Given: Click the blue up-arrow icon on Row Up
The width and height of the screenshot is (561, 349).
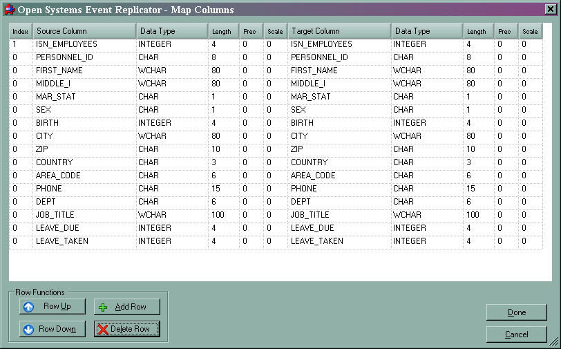Looking at the screenshot, I should [28, 307].
